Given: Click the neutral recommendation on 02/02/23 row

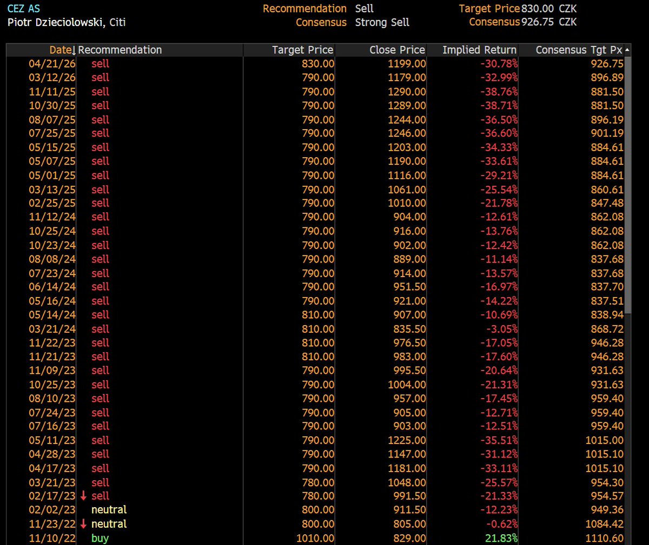Looking at the screenshot, I should [x=109, y=510].
